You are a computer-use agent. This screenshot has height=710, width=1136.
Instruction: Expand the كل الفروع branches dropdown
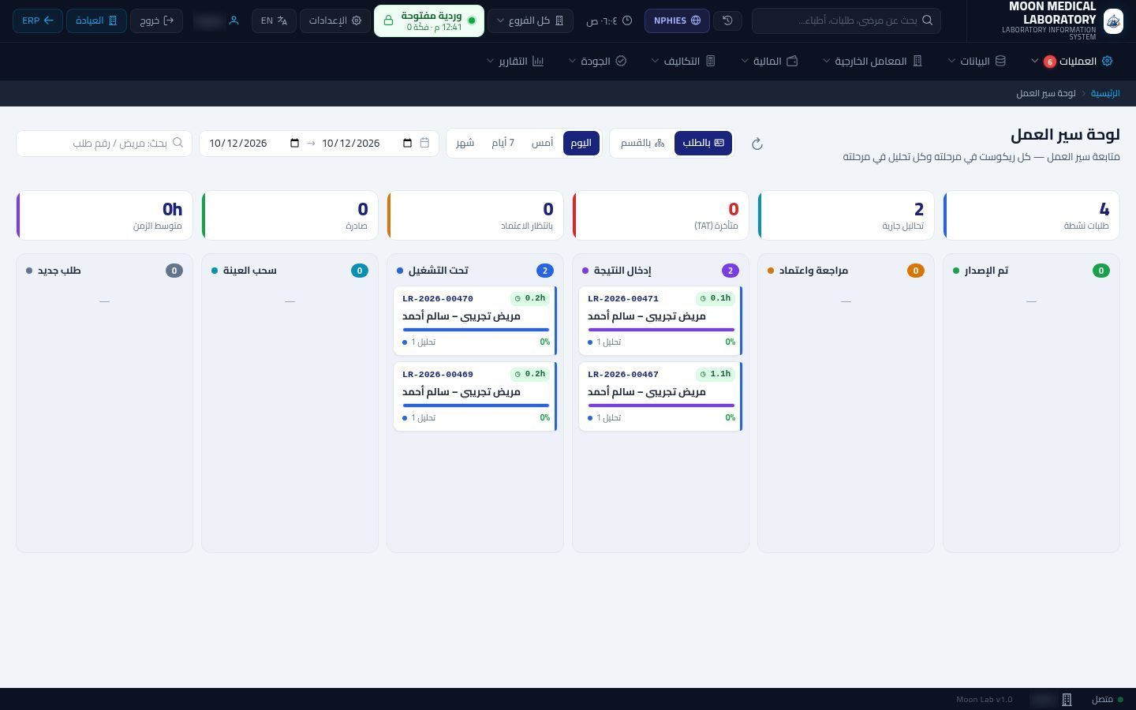[x=530, y=21]
